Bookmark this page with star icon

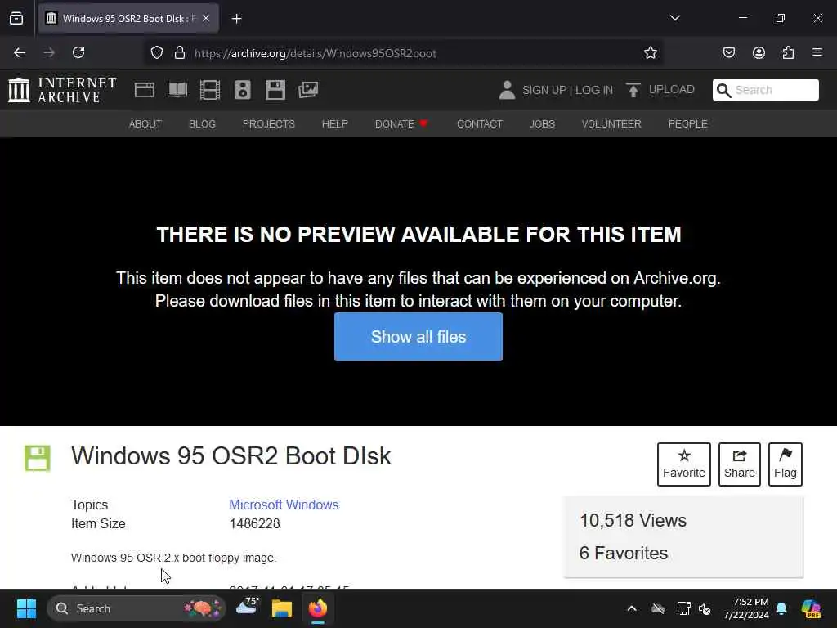point(650,53)
